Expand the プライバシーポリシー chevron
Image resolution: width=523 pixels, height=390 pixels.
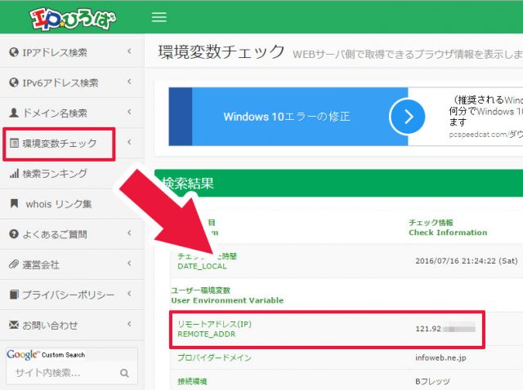(x=129, y=295)
